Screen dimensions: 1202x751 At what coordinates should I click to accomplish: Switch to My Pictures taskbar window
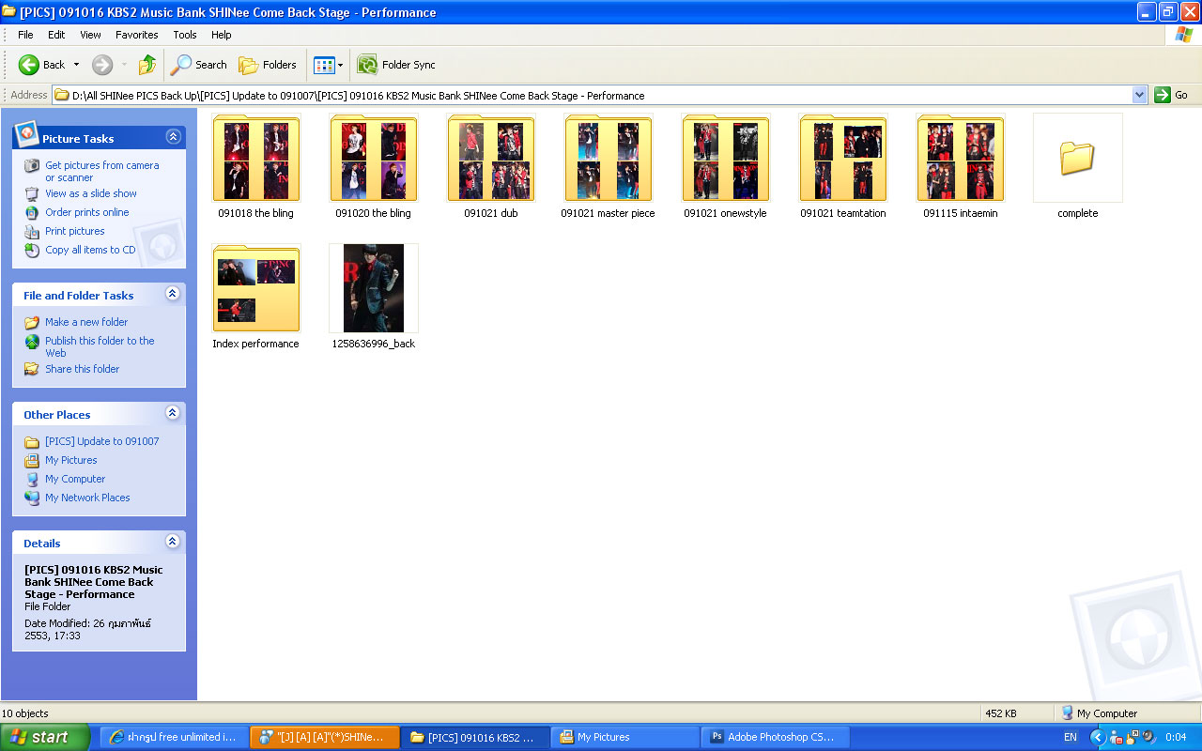tap(624, 737)
